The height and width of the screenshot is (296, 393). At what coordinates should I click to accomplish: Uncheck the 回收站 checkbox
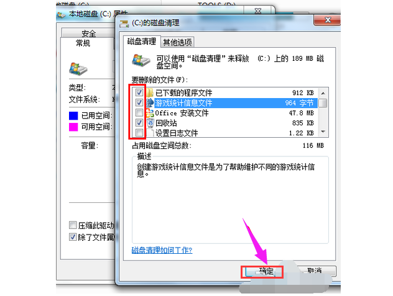[x=139, y=123]
